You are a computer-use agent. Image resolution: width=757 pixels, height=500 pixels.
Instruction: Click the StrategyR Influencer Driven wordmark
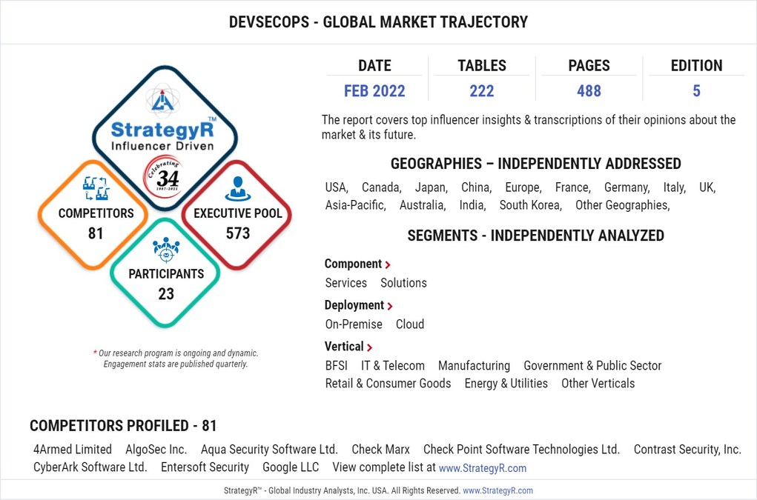(162, 135)
